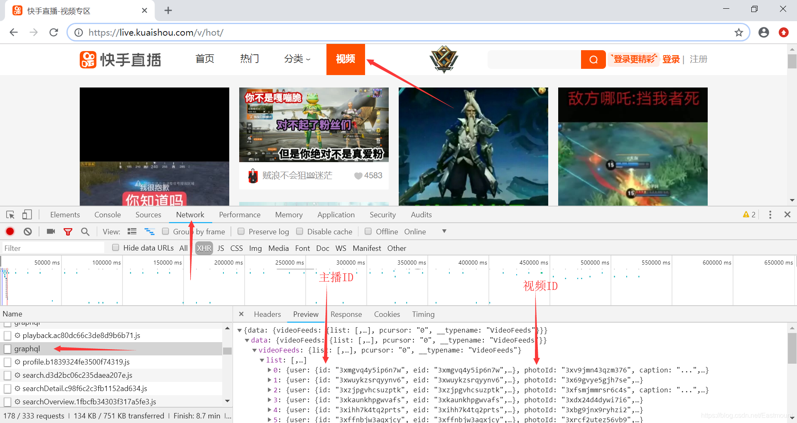Open the Sources tab
This screenshot has height=423, width=797.
(148, 214)
